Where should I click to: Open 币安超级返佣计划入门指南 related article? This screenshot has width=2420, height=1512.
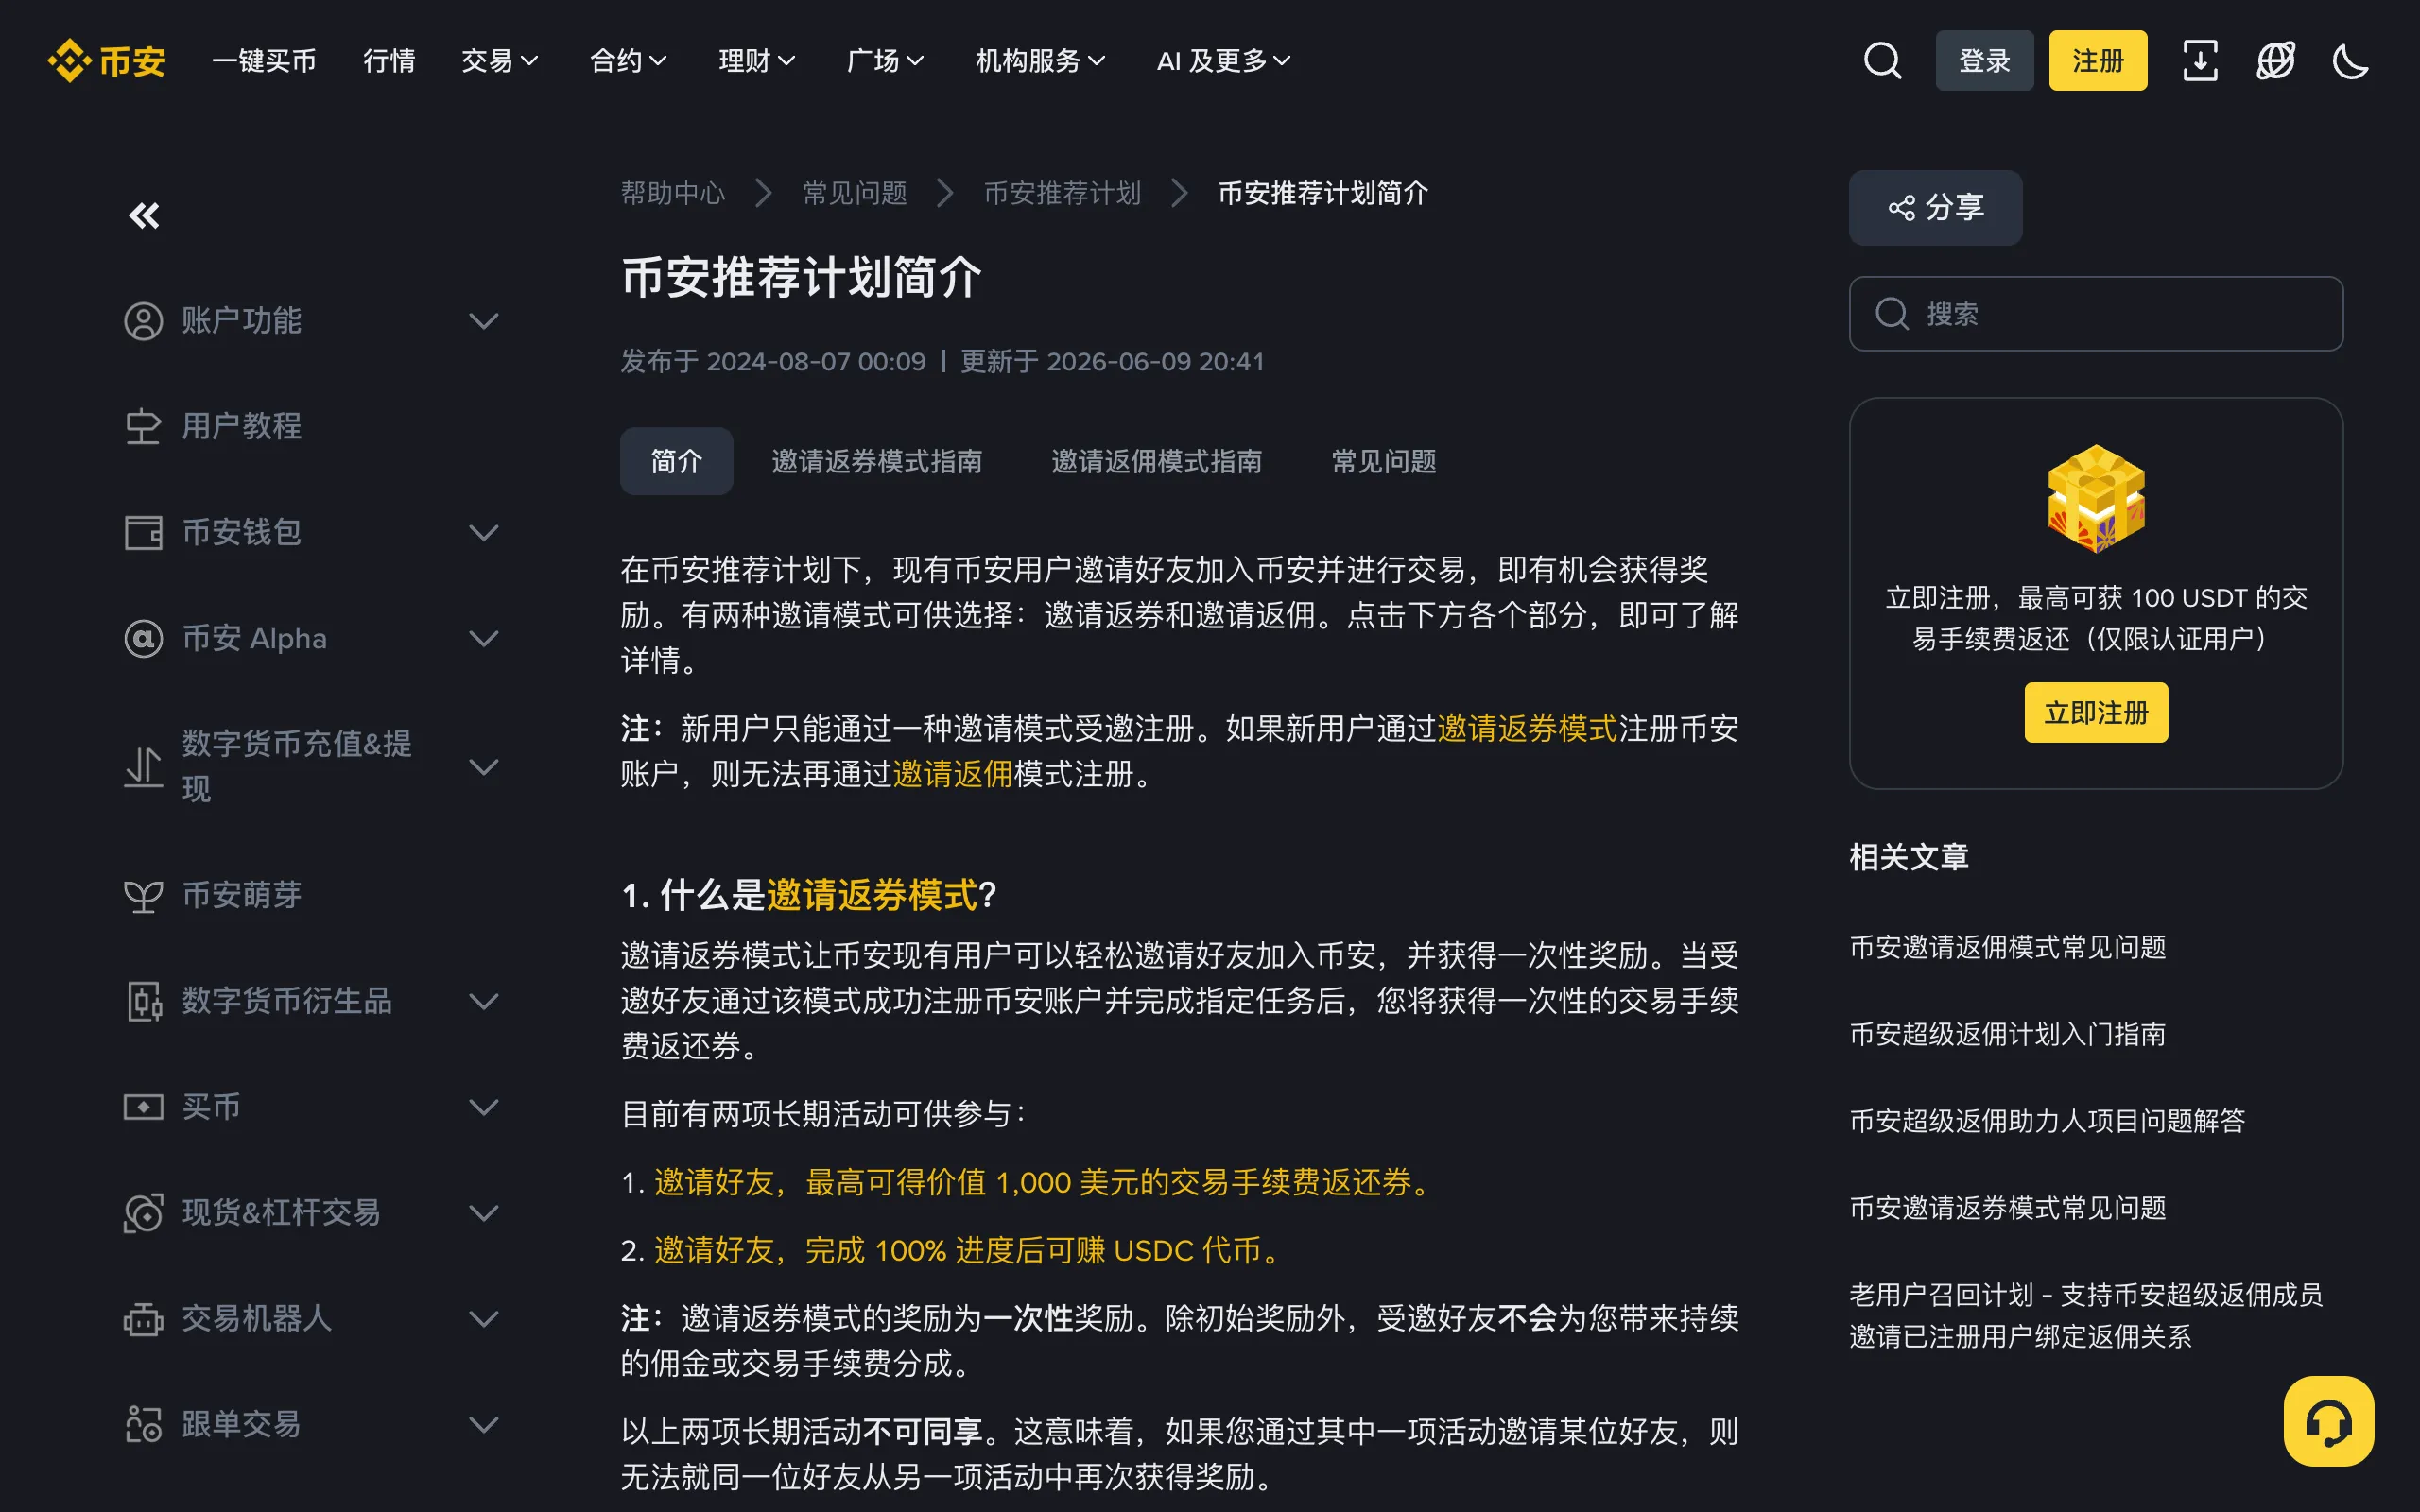tap(2007, 1034)
